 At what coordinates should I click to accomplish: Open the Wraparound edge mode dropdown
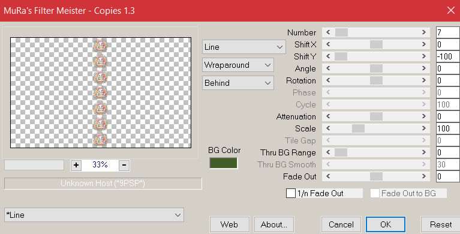(x=238, y=65)
